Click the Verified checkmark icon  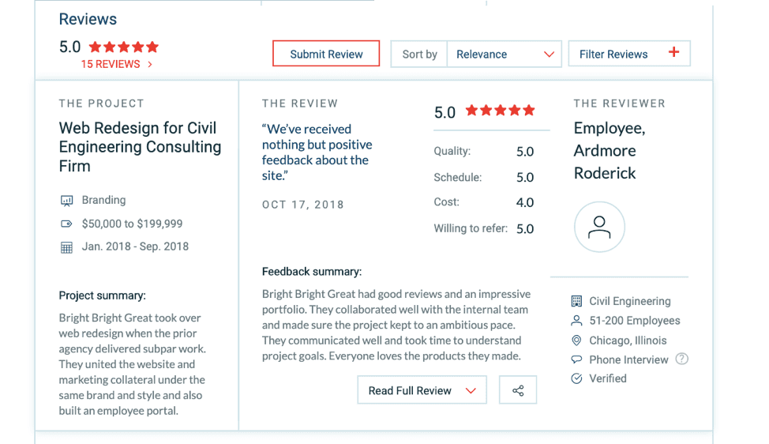576,378
